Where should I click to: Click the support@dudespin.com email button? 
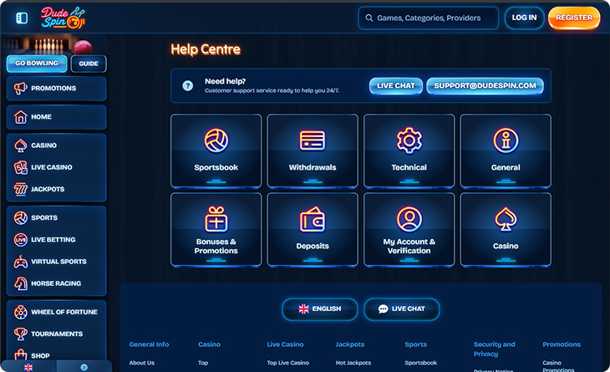point(485,86)
